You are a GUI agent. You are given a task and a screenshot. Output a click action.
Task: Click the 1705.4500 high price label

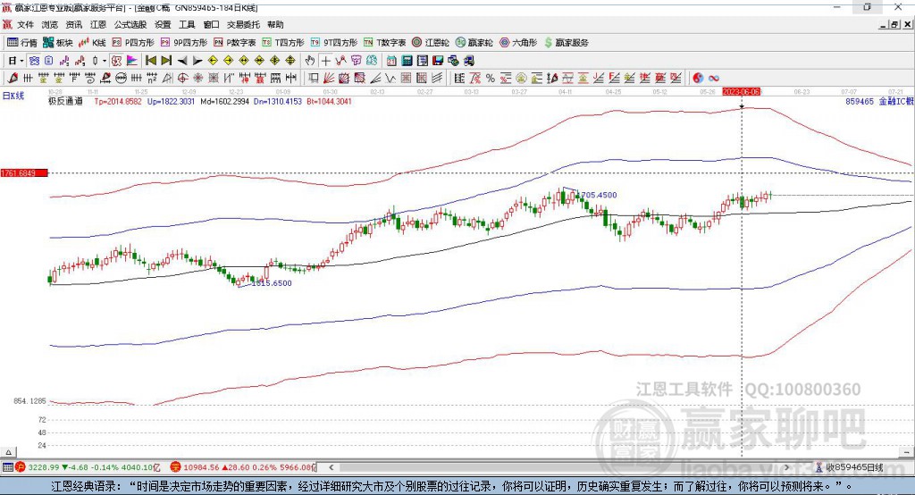pos(597,195)
